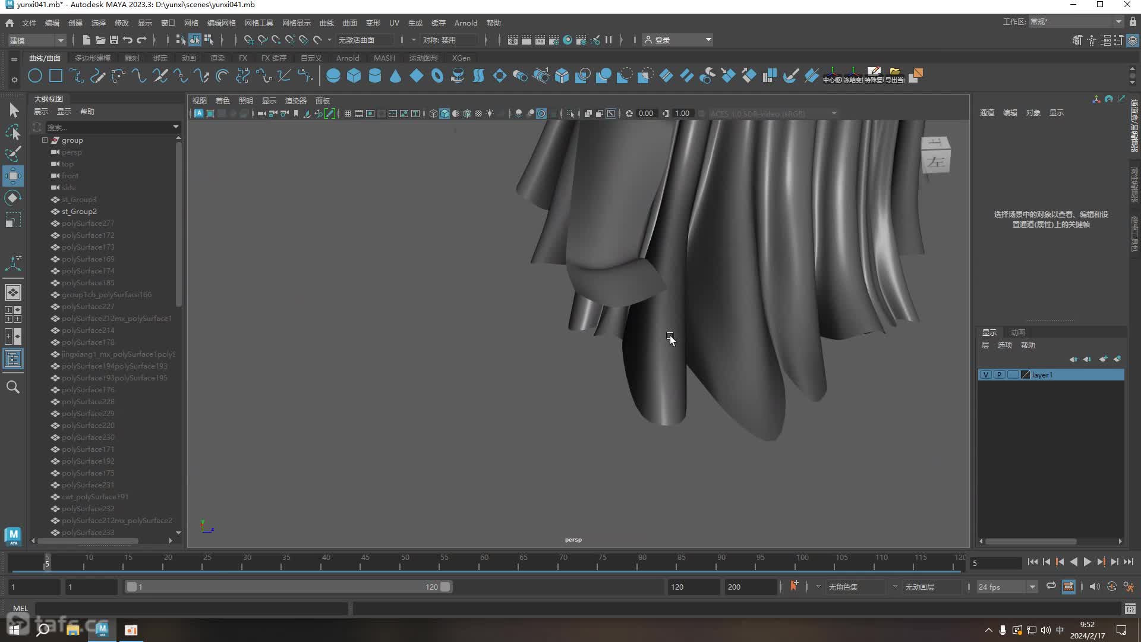This screenshot has width=1141, height=642.
Task: Open the workspace dropdown showing 常规*
Action: [1076, 22]
